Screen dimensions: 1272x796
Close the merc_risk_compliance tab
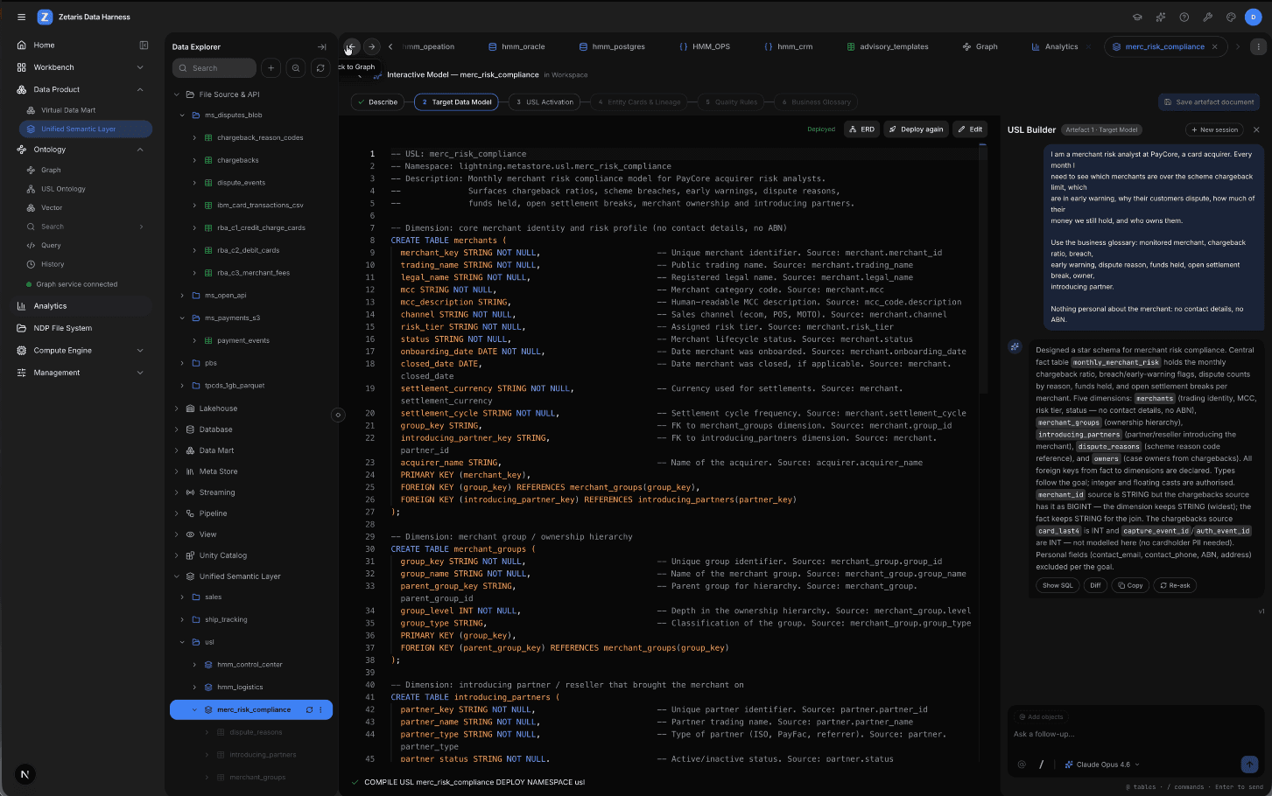click(x=1214, y=46)
